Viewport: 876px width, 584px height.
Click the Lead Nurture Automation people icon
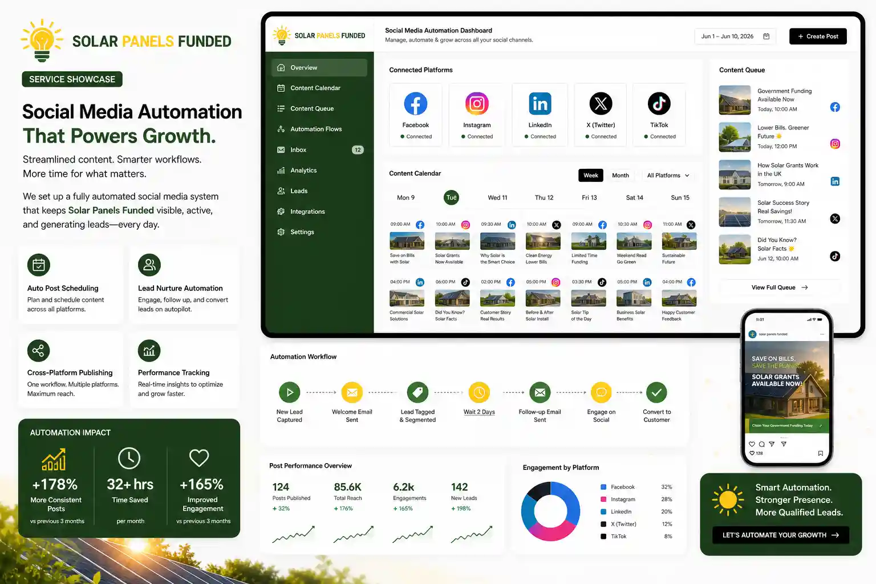click(149, 265)
